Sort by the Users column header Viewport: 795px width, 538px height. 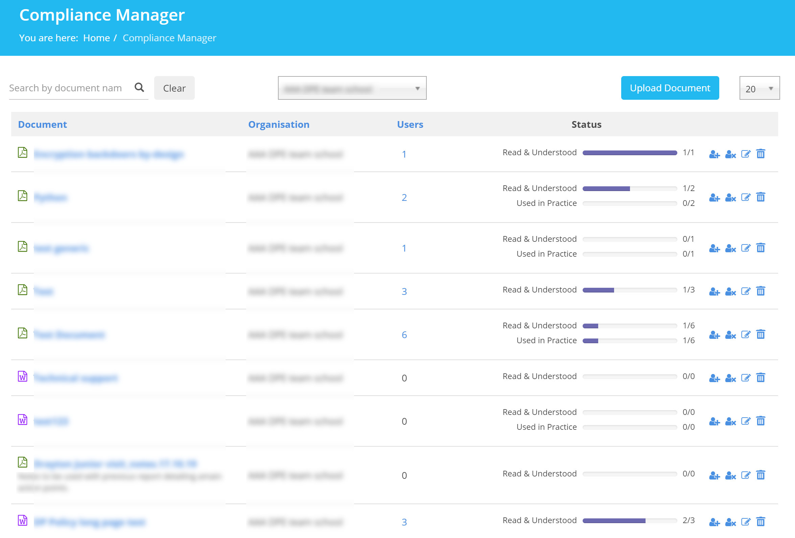410,124
